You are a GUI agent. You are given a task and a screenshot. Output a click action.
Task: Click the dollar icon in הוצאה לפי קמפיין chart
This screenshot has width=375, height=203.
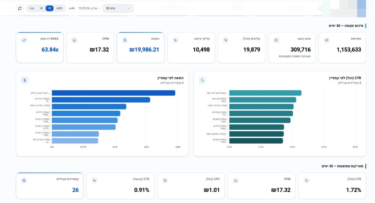pyautogui.click(x=25, y=80)
